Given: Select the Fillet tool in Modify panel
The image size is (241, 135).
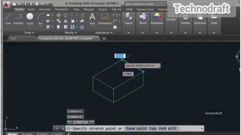Looking at the screenshot, I should pyautogui.click(x=72, y=21).
